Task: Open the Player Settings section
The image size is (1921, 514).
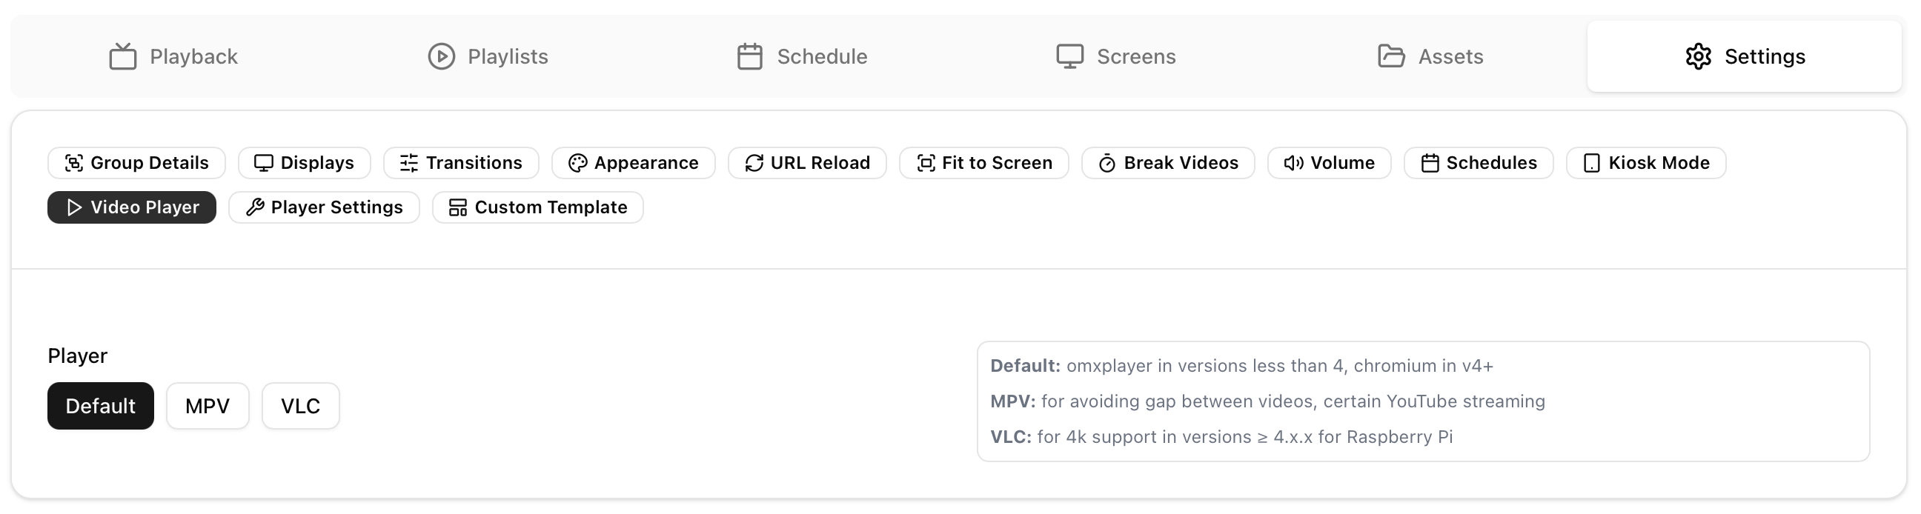Action: 324,207
